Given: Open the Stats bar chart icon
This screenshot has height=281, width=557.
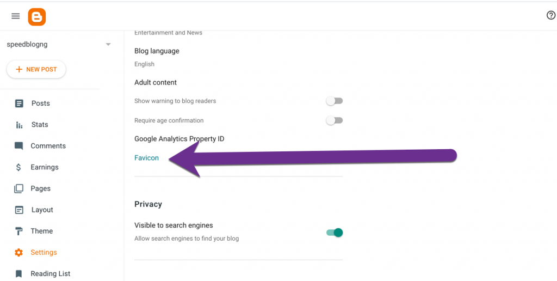Looking at the screenshot, I should [x=19, y=125].
